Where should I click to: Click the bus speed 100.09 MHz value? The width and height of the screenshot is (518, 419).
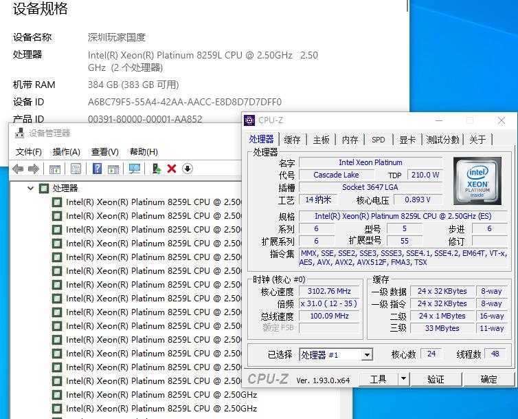(329, 316)
